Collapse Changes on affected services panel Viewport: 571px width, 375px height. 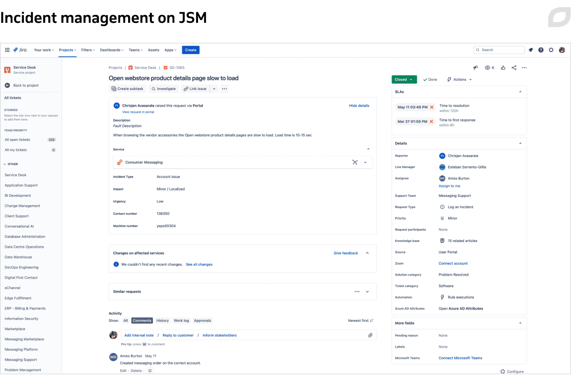367,253
